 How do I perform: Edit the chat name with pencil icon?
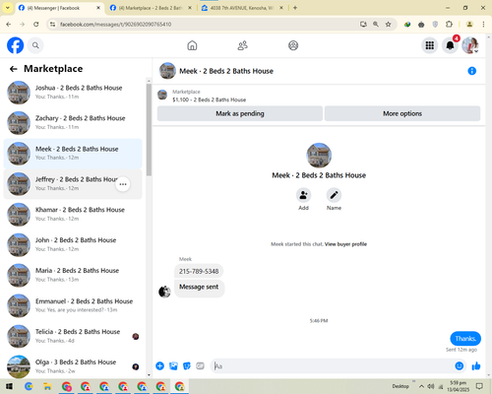pyautogui.click(x=334, y=195)
